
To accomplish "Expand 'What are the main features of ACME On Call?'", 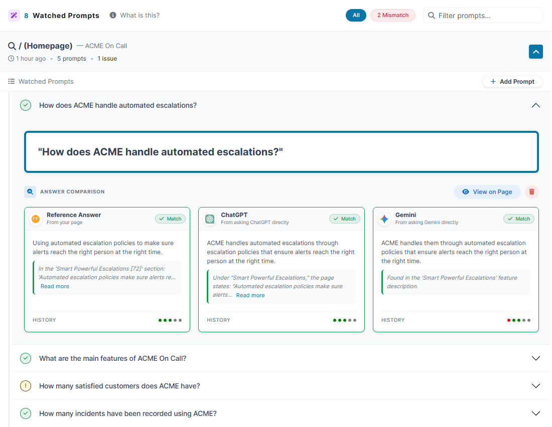I will pos(535,358).
